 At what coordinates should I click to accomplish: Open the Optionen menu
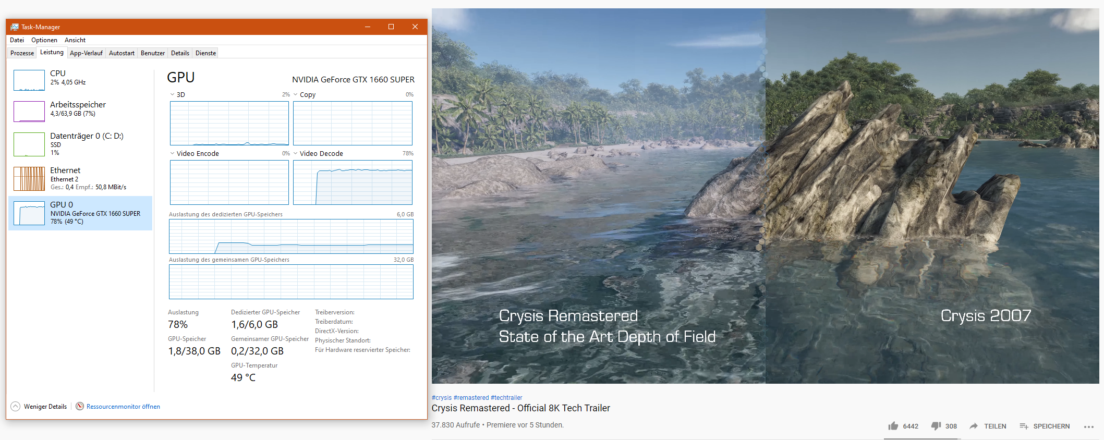44,40
